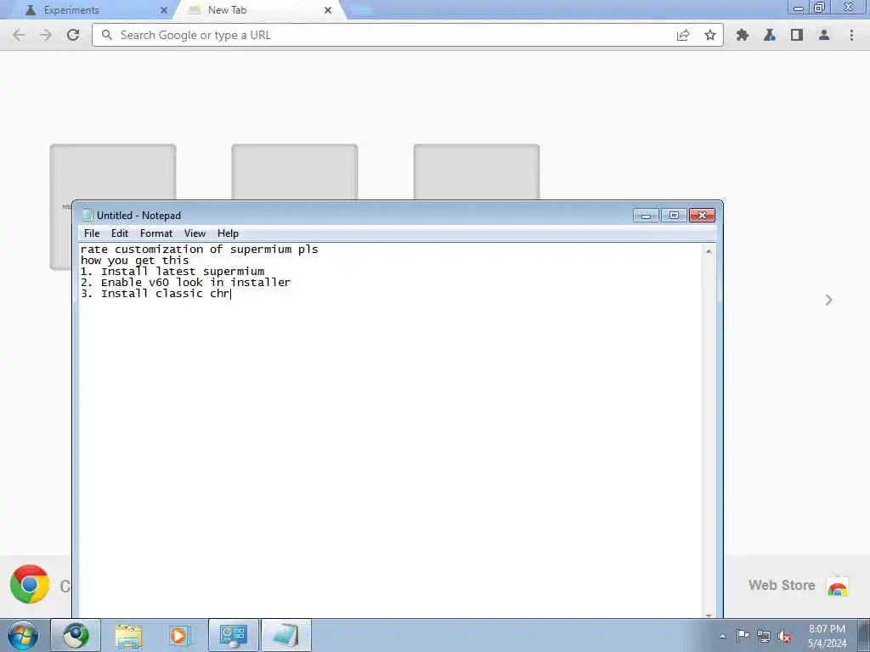
Task: Open Notepad Help menu
Action: (x=228, y=233)
